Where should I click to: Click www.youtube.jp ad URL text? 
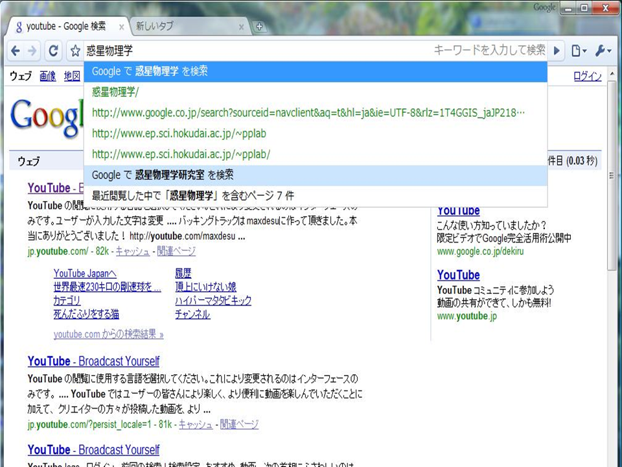pyautogui.click(x=467, y=316)
